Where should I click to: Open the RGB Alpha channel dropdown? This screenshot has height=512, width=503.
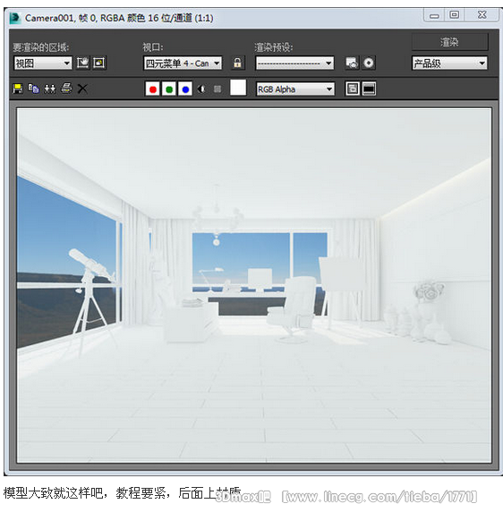point(295,88)
